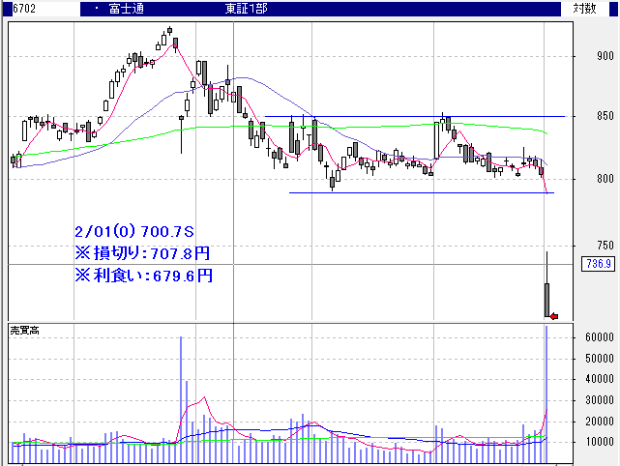Screen dimensions: 620x466
Task: Click the 利食い:679.6円 take-profit annotation
Action: point(143,276)
